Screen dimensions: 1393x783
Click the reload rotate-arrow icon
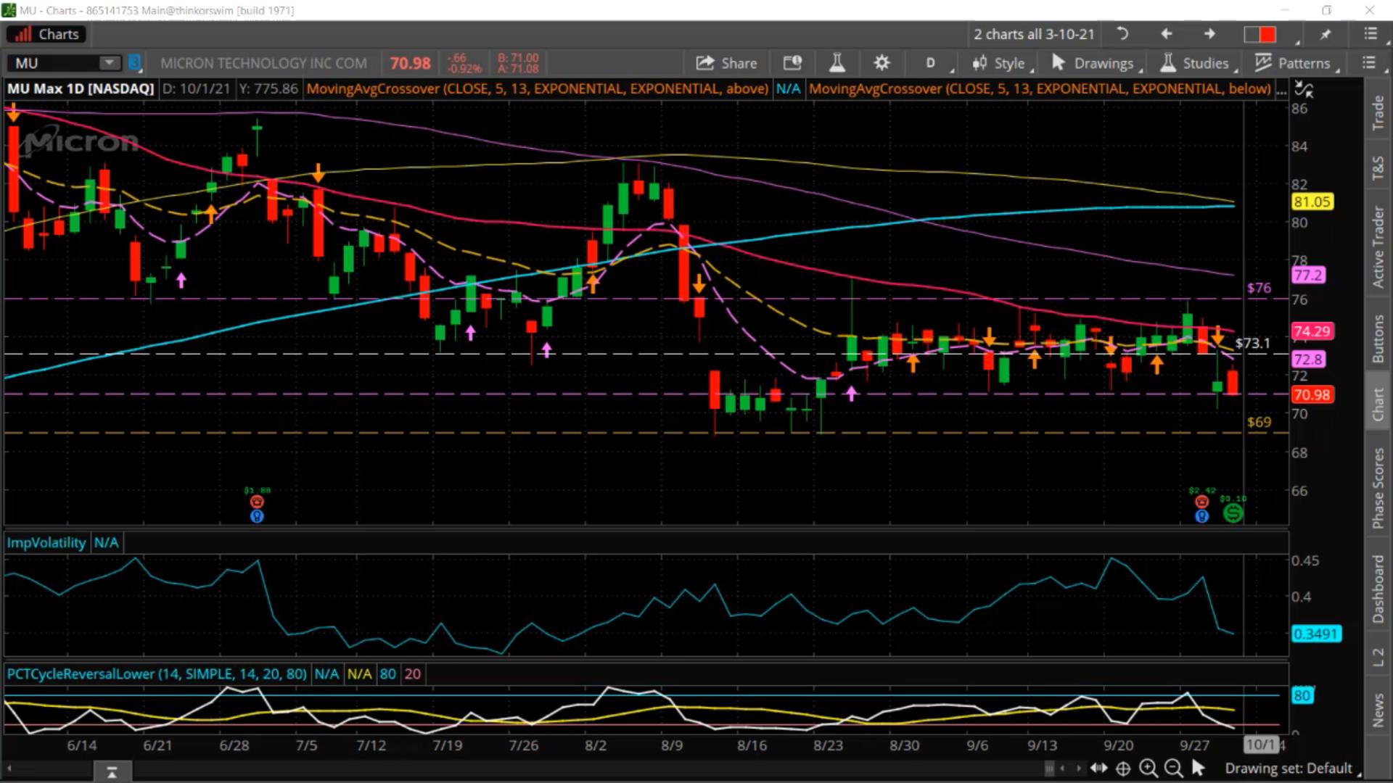pyautogui.click(x=1122, y=34)
